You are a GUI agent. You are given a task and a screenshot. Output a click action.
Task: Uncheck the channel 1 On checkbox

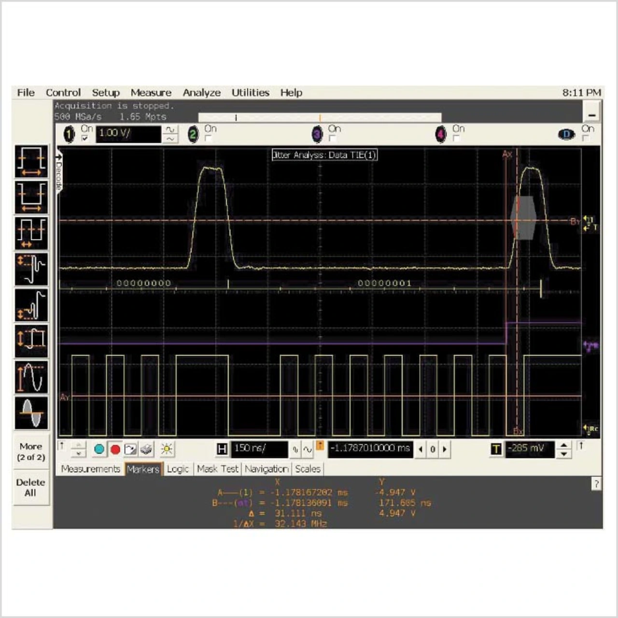pyautogui.click(x=85, y=139)
